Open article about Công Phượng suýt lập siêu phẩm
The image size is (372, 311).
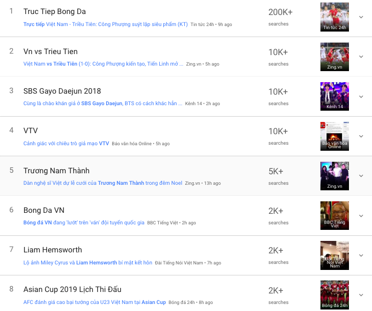106,24
